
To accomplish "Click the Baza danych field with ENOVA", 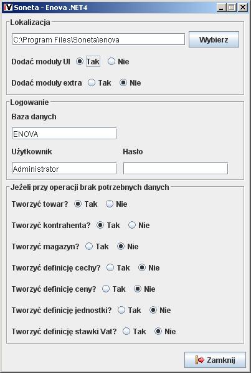I will click(x=64, y=134).
